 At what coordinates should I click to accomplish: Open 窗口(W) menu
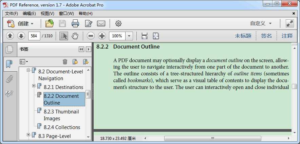[x=67, y=14]
